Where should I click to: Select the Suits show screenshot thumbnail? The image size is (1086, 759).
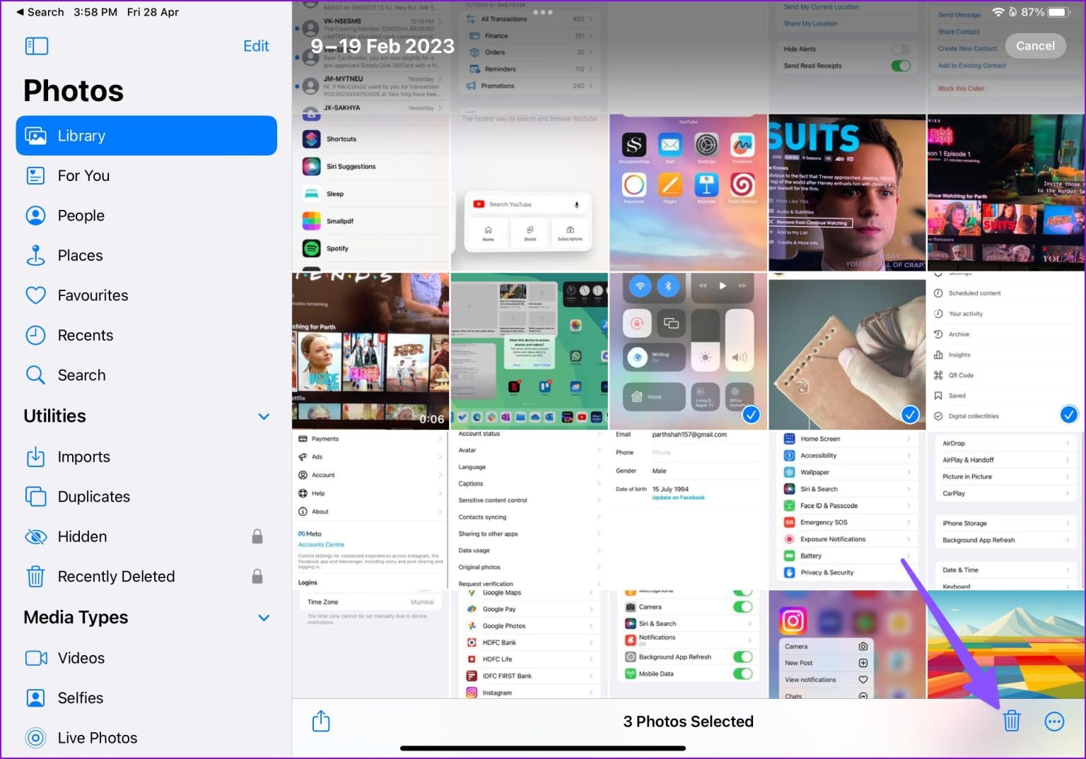[847, 192]
